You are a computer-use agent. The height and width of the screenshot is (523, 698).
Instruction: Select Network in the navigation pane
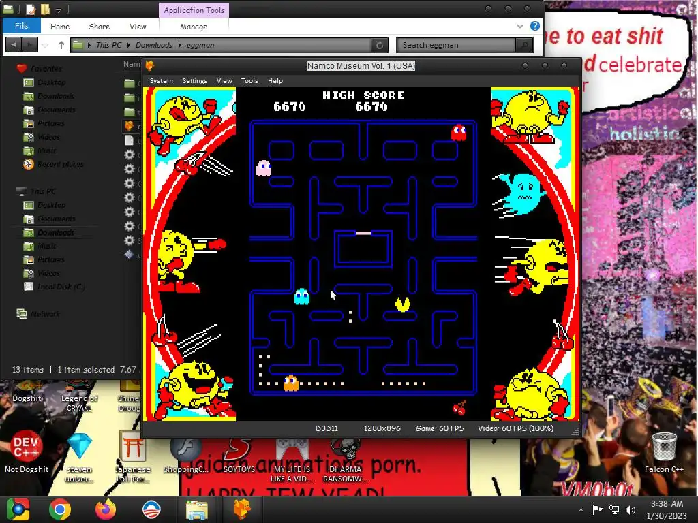tap(45, 314)
